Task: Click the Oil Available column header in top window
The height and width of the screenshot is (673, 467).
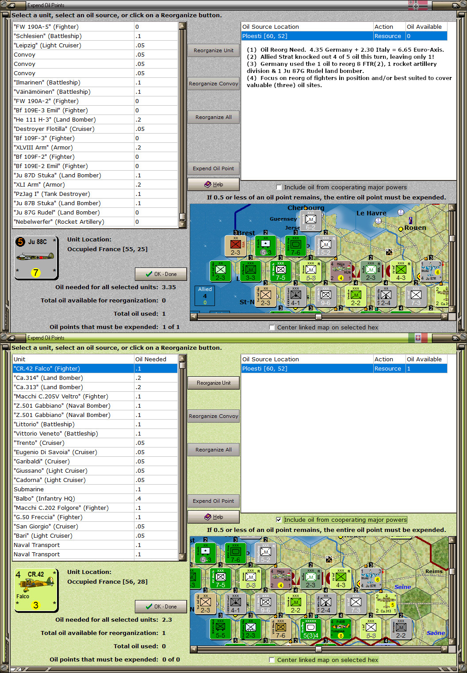Action: tap(426, 27)
